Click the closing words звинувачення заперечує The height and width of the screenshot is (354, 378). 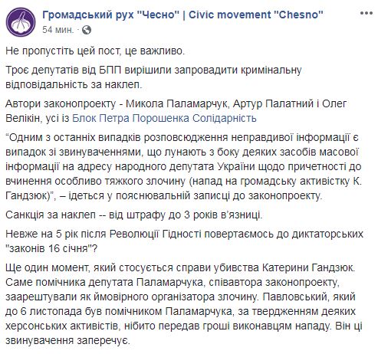(67, 340)
